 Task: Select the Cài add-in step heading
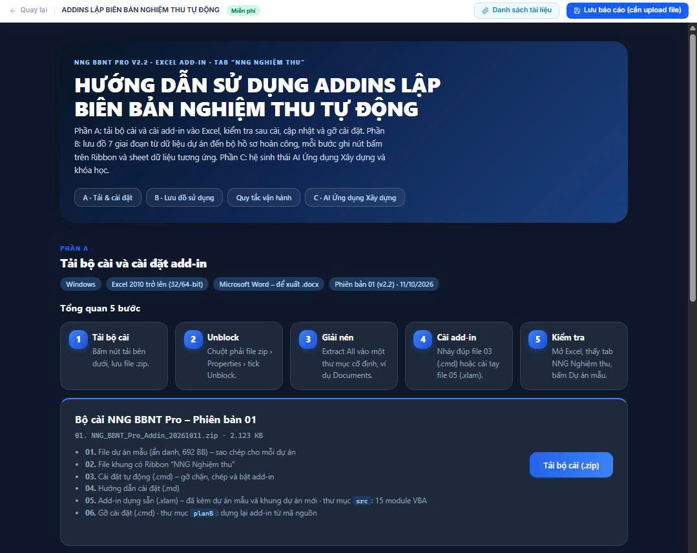(x=457, y=337)
